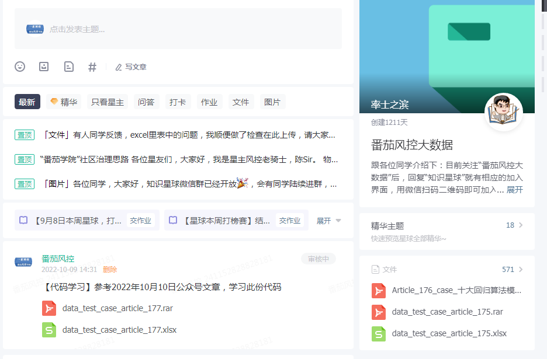Select the 最新 filter tab
The height and width of the screenshot is (359, 547).
click(x=27, y=102)
